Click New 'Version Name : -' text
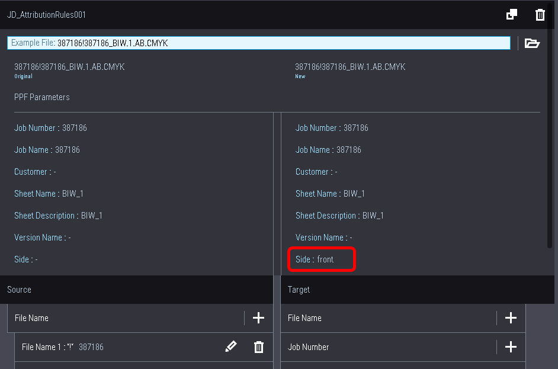Viewport: 558px width, 369px height. tap(324, 238)
